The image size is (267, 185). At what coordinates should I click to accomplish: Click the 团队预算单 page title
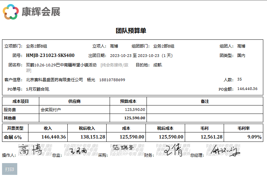tap(131, 31)
